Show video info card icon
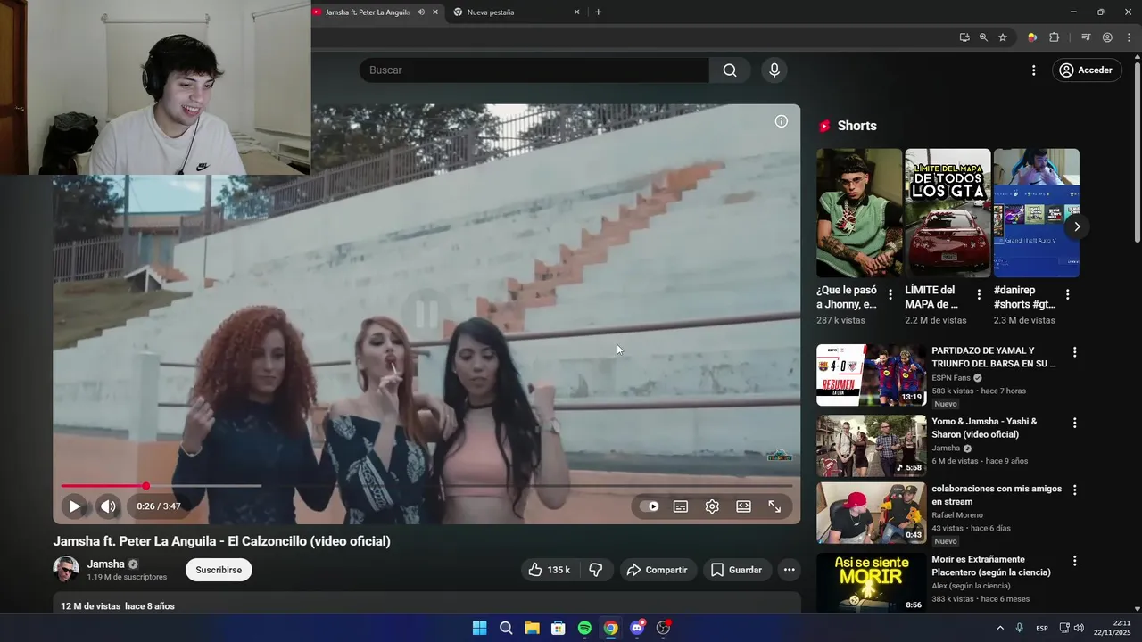The width and height of the screenshot is (1142, 642). pos(782,121)
